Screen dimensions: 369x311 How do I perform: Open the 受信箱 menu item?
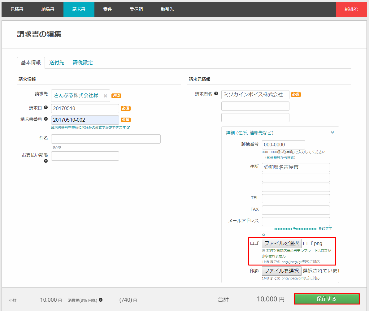(x=136, y=9)
